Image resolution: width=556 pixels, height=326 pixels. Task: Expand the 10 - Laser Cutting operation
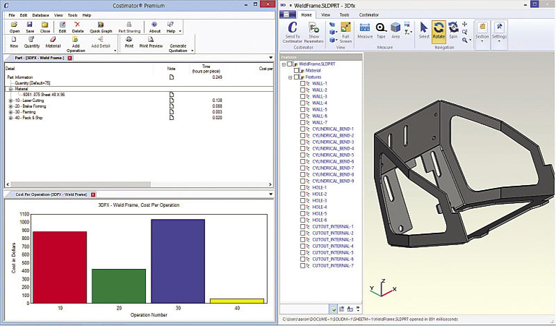click(x=10, y=100)
